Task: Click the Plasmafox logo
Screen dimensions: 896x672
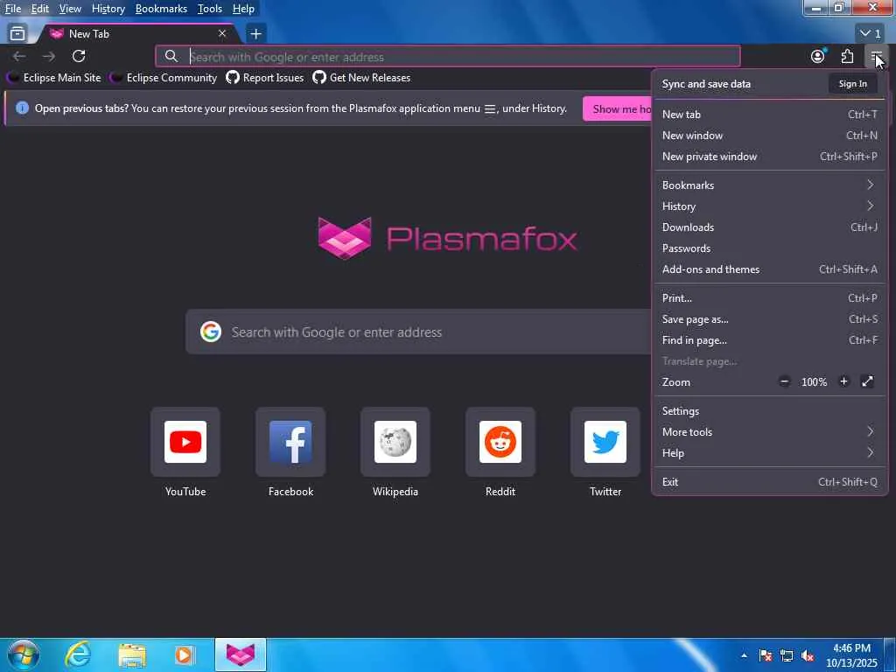Action: click(447, 238)
